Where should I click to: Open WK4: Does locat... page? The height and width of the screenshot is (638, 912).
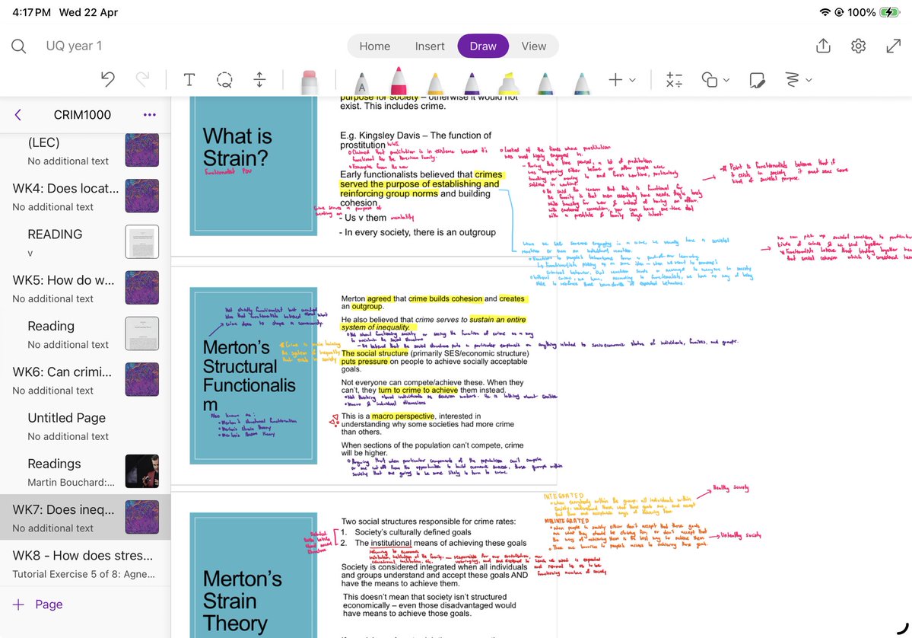(85, 196)
